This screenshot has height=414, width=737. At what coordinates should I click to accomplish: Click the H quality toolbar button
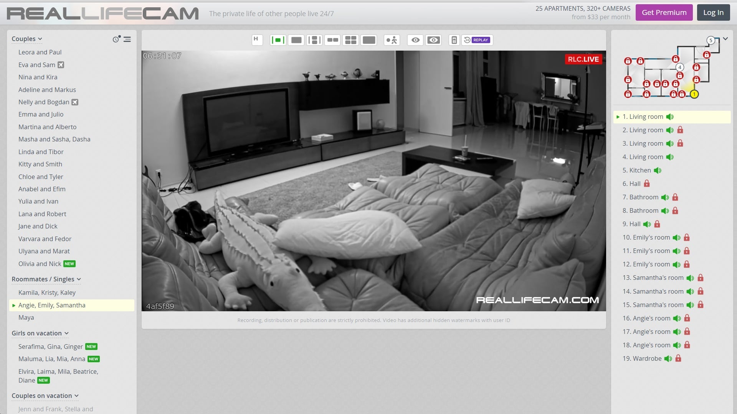pyautogui.click(x=257, y=40)
